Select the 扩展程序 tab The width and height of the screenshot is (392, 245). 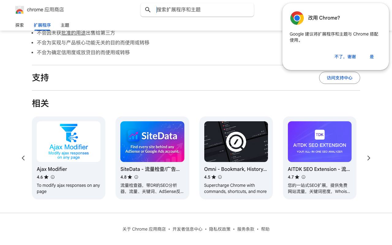click(42, 25)
